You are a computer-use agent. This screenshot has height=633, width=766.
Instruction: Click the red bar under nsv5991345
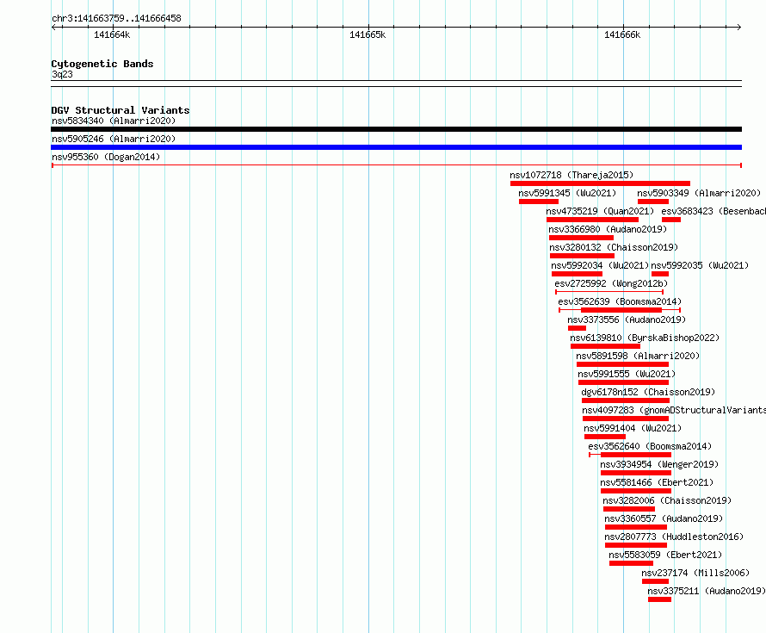(539, 202)
